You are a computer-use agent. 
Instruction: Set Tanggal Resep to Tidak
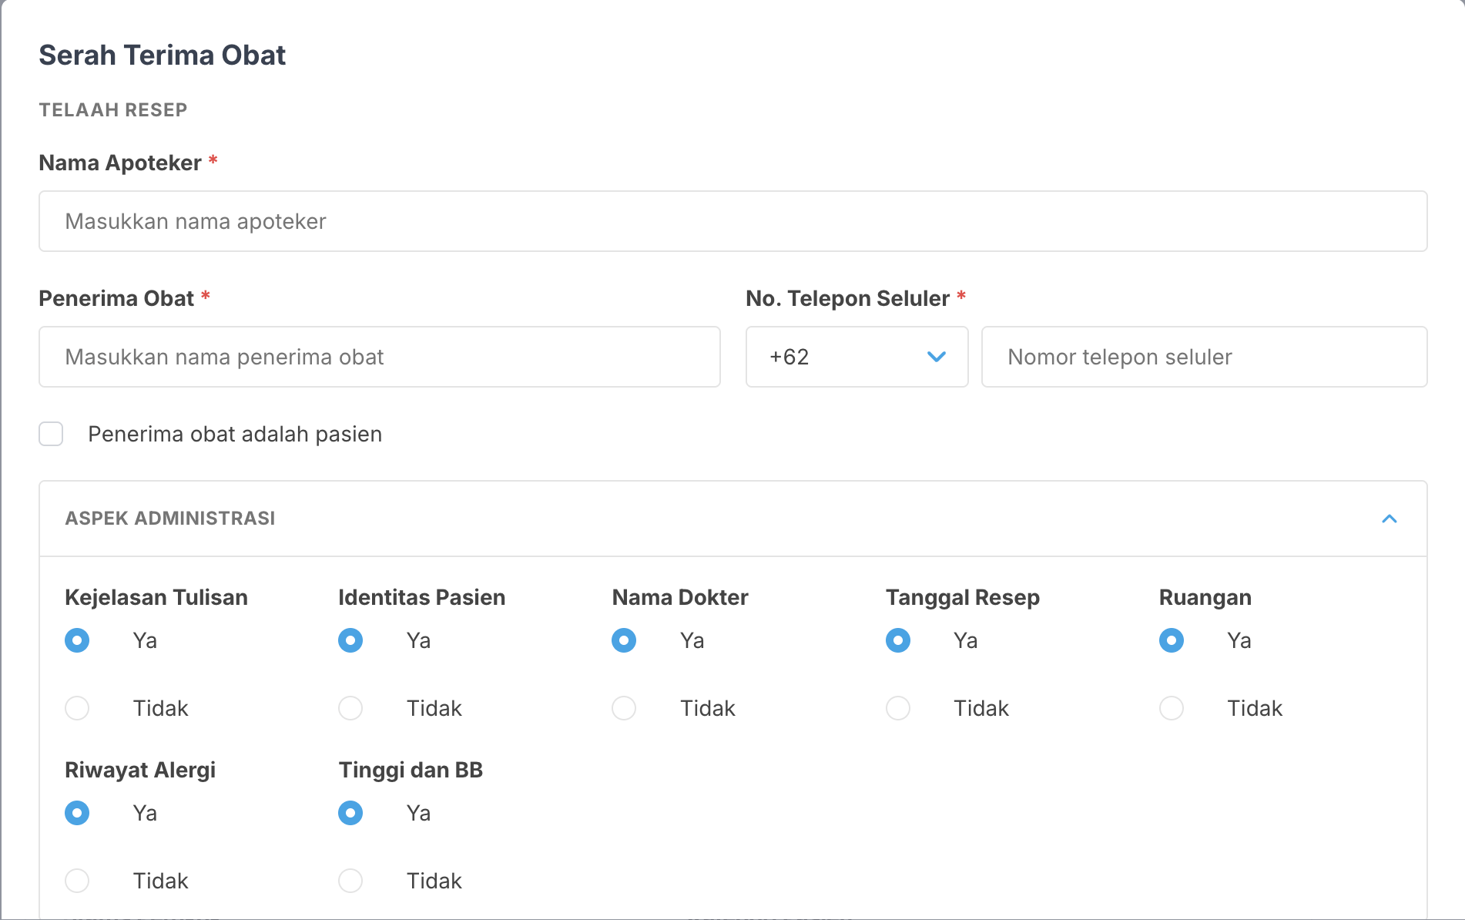898,708
